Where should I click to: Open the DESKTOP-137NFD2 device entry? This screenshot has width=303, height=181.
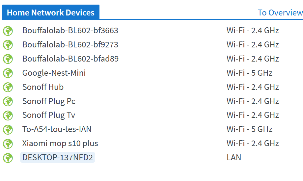[x=58, y=157]
